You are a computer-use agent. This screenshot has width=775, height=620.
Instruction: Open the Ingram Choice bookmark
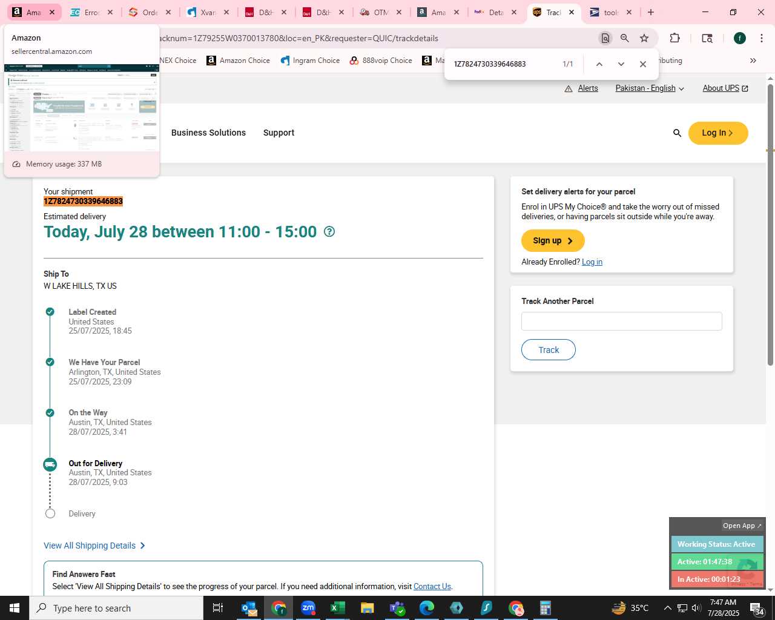point(310,61)
